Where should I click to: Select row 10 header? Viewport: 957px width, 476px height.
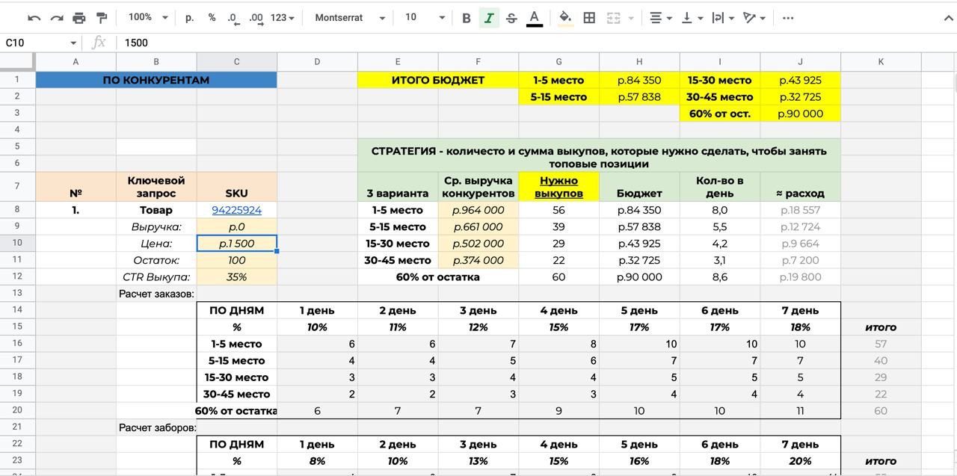point(18,243)
